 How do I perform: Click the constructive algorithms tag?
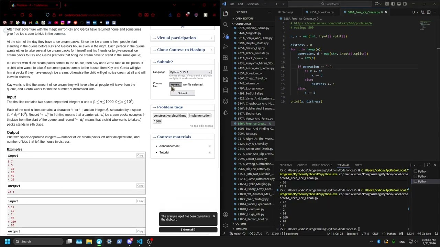(x=170, y=116)
